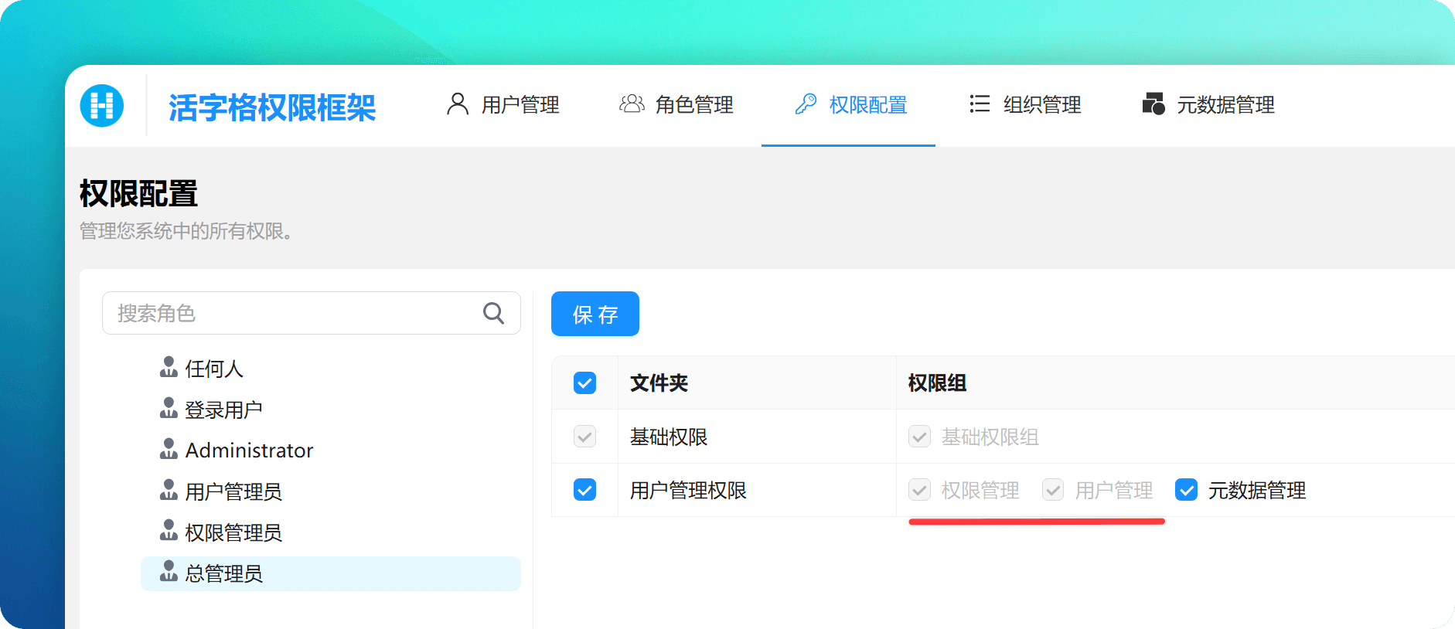
Task: Select the Administrator role
Action: click(x=249, y=450)
